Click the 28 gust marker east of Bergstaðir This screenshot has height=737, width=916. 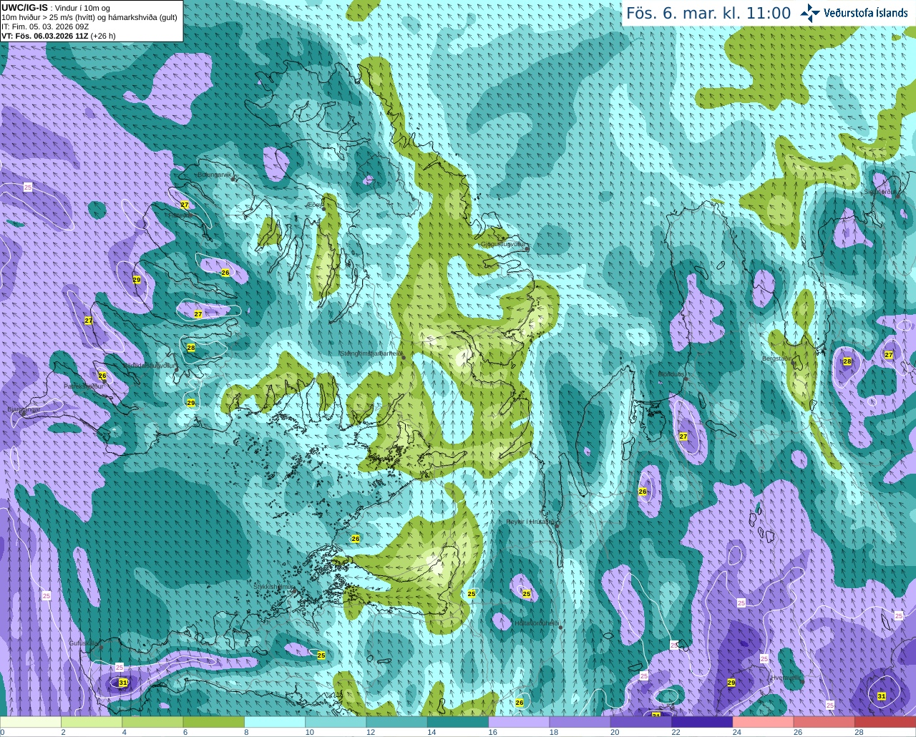click(847, 361)
